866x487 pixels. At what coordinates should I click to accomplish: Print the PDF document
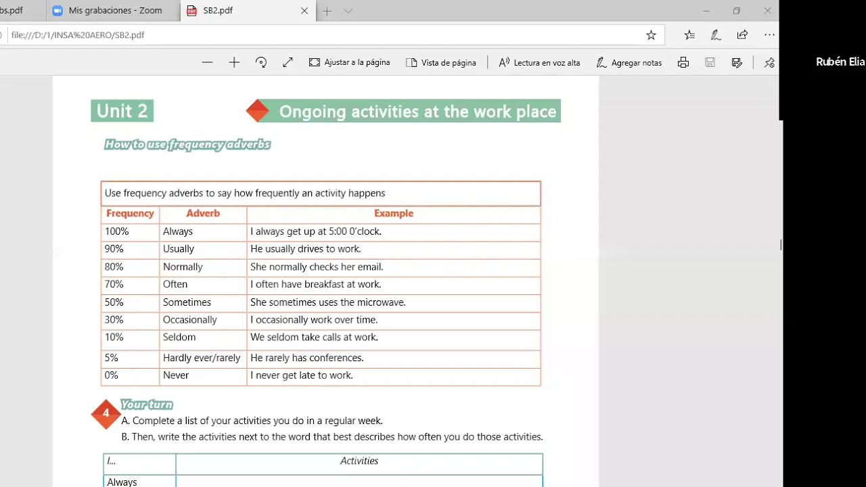coord(683,62)
